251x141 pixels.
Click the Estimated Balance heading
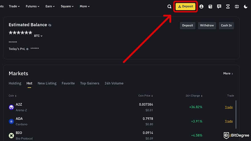[x=28, y=25]
